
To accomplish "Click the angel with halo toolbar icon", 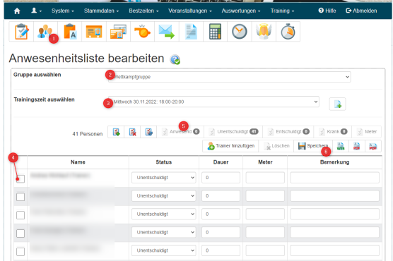I will (x=264, y=32).
